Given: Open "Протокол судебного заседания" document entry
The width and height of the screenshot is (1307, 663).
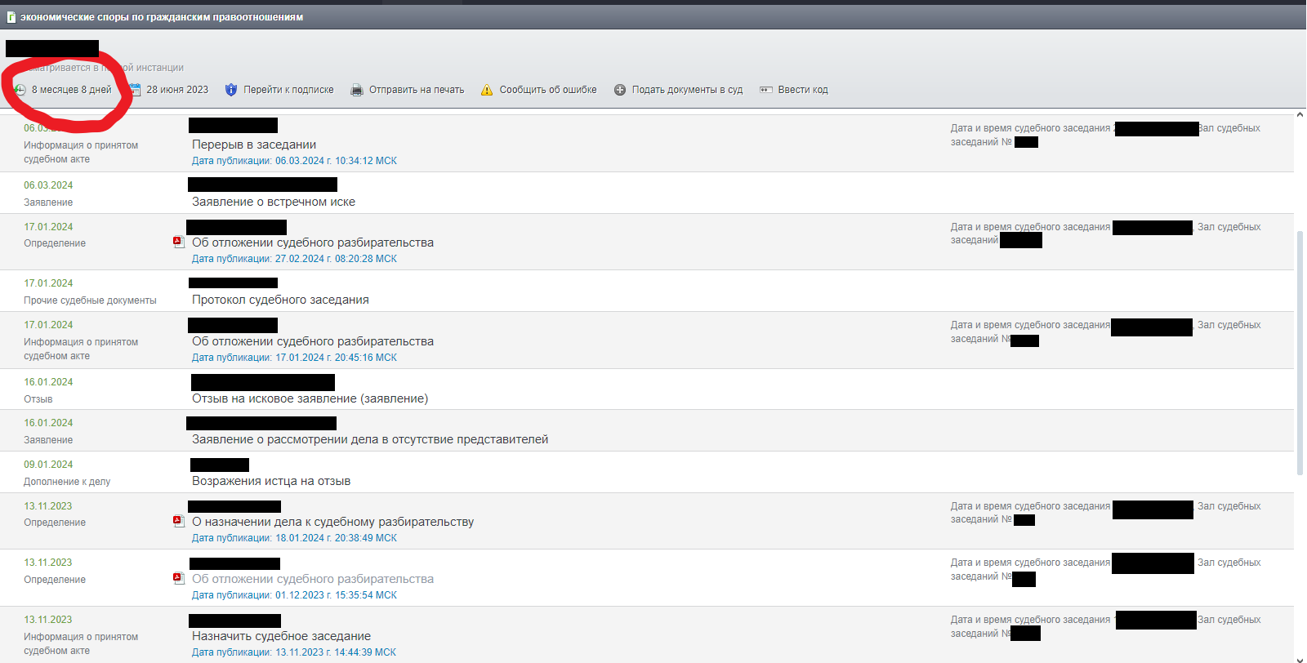Looking at the screenshot, I should pos(280,300).
